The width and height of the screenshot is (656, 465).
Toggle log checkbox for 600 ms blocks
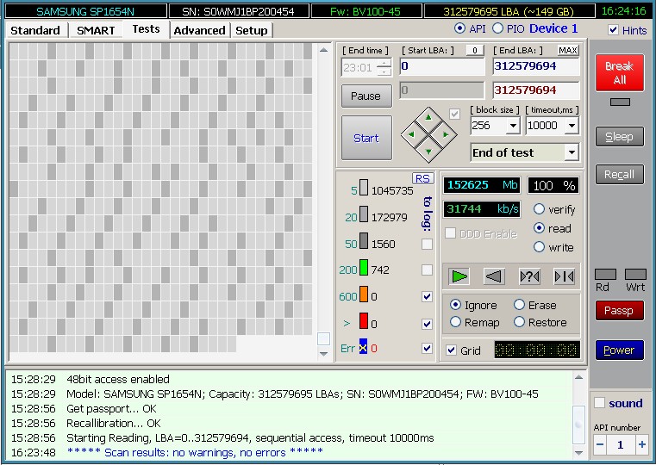pos(427,296)
